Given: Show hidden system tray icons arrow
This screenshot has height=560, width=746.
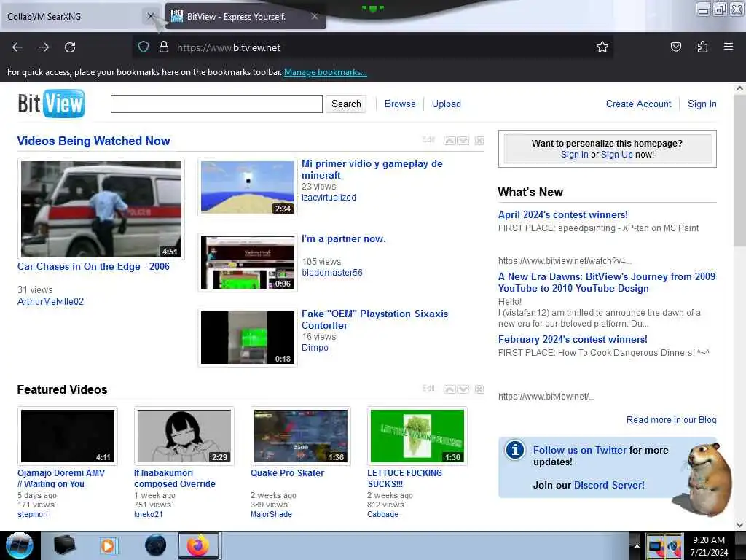Looking at the screenshot, I should (637, 545).
